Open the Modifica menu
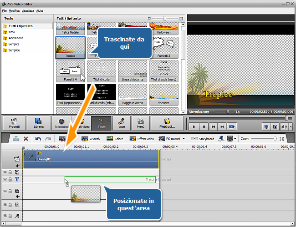The width and height of the screenshot is (296, 227). 14,11
